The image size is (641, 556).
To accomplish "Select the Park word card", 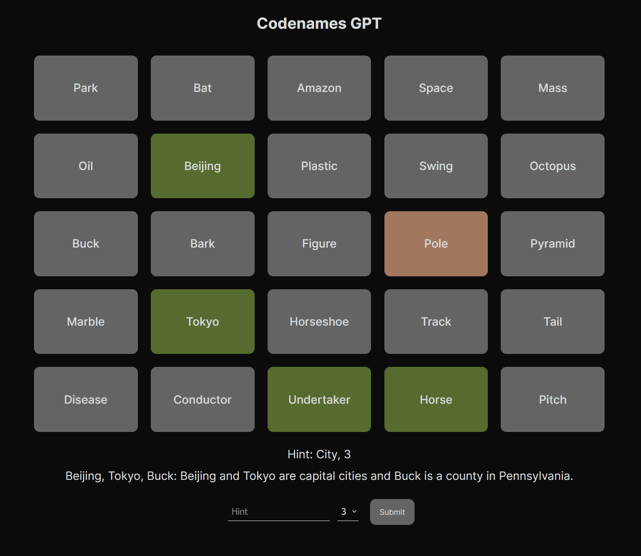I will click(x=86, y=88).
